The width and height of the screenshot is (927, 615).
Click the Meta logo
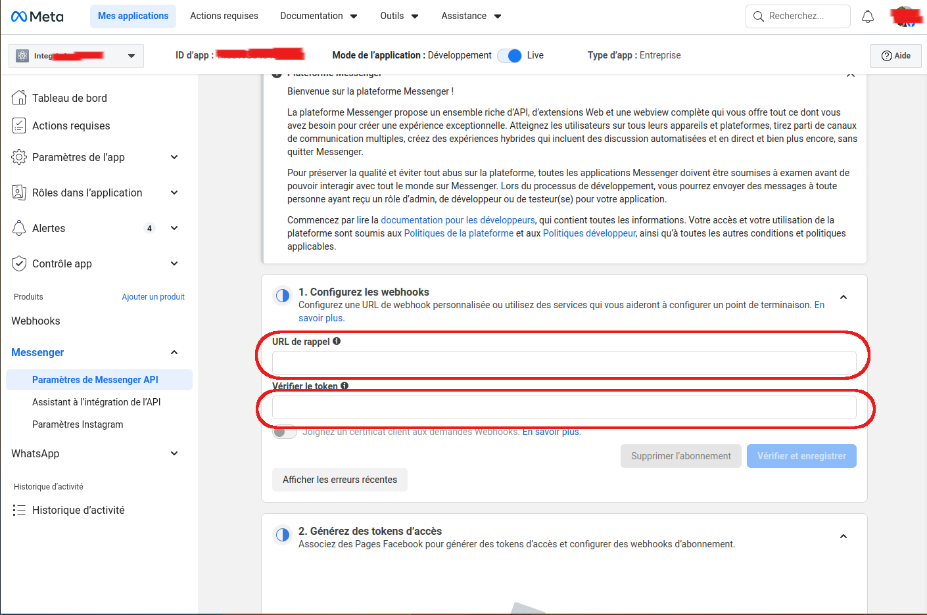point(37,16)
